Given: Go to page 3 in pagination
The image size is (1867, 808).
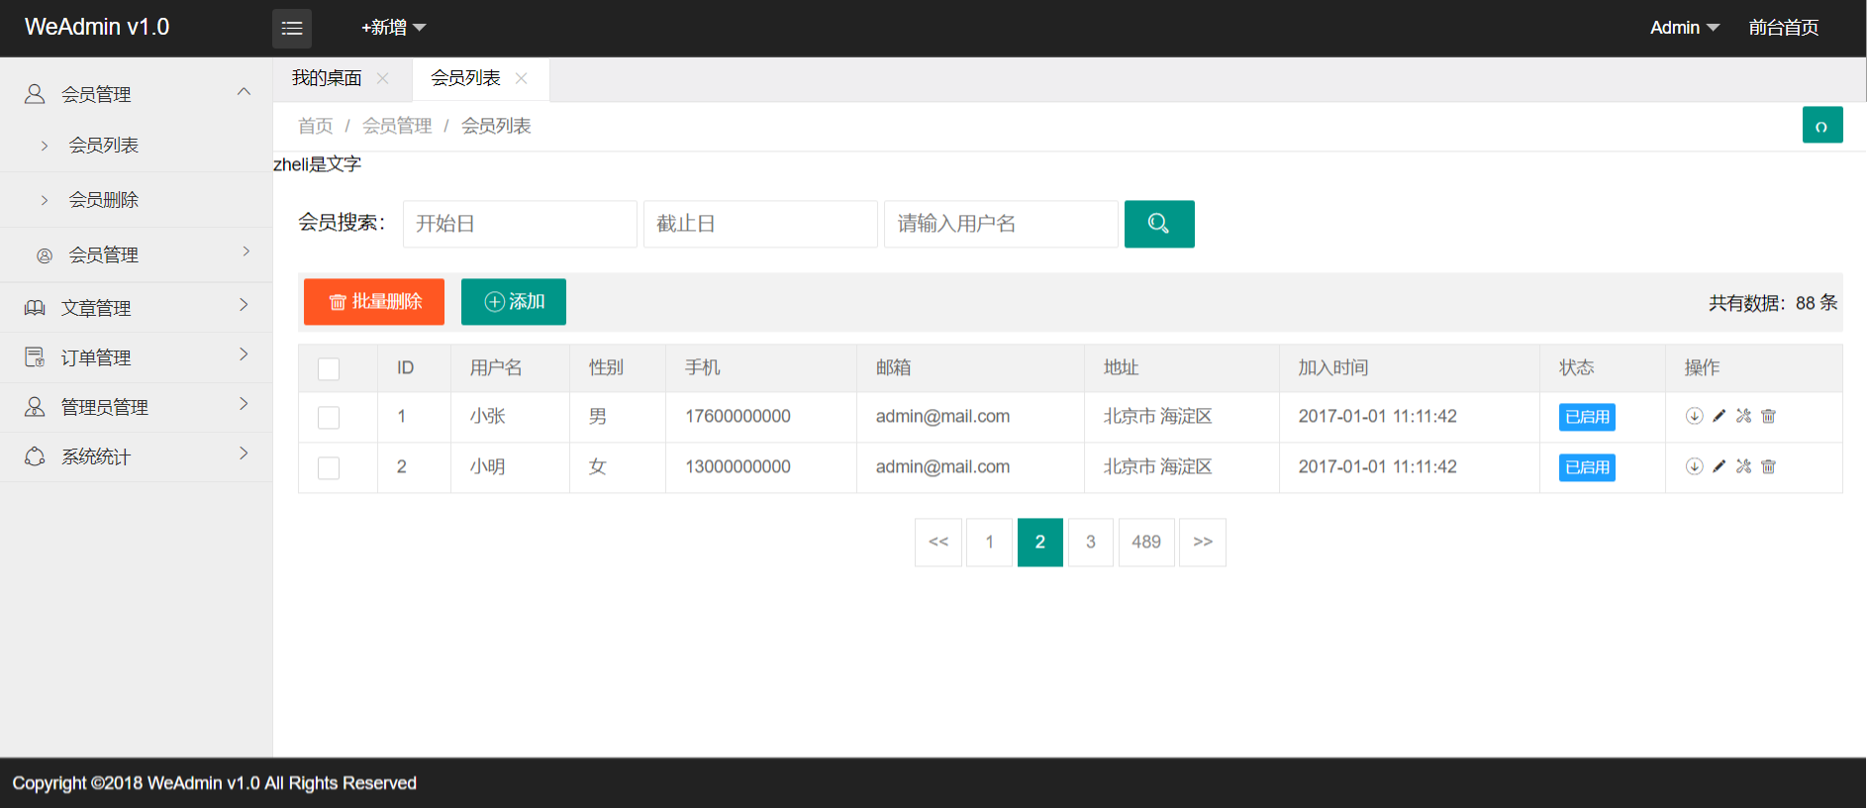Looking at the screenshot, I should point(1090,543).
